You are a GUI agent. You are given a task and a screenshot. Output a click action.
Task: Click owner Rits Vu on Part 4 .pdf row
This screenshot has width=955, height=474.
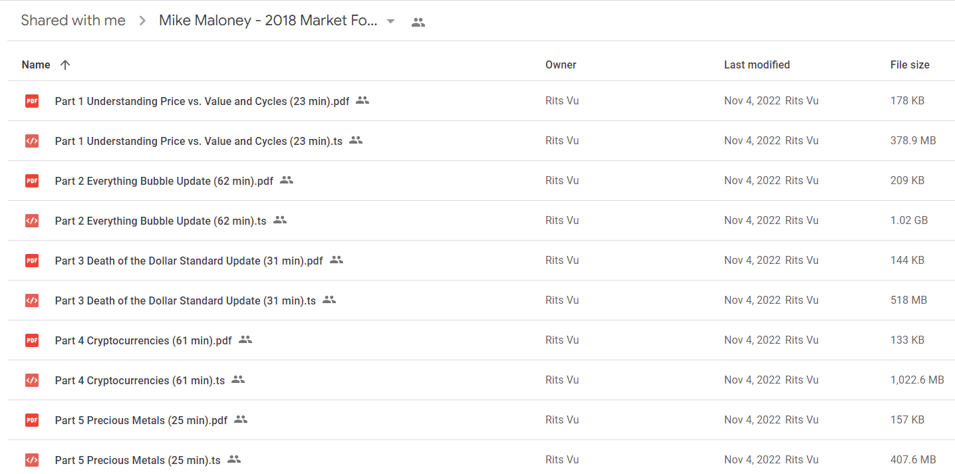[562, 340]
